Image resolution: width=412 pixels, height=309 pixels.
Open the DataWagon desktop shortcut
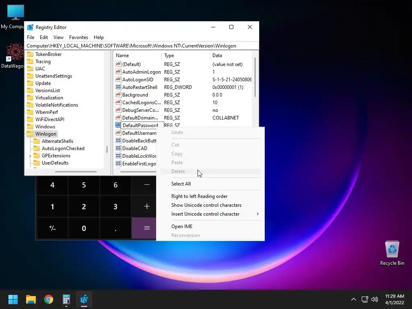point(15,56)
